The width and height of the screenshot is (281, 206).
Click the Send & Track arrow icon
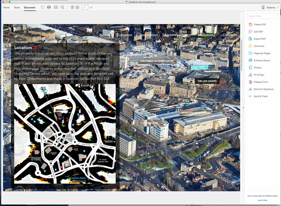[x=250, y=96]
